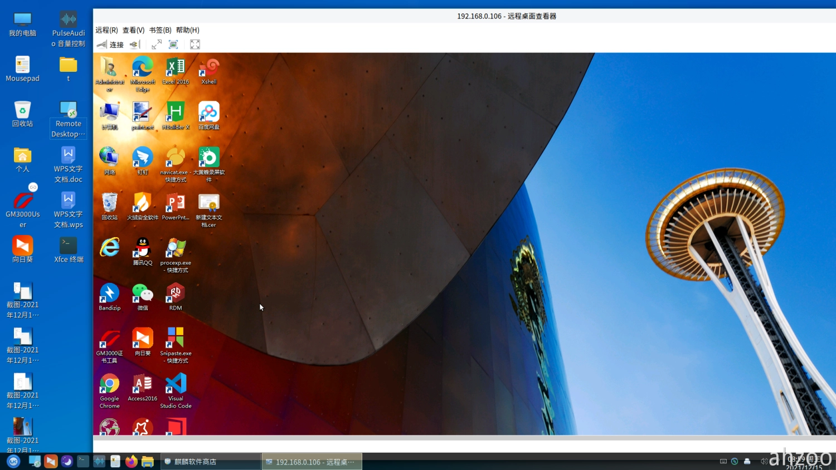Click the take-screenshot icon in viewer toolbar
This screenshot has height=470, width=836.
click(x=173, y=45)
